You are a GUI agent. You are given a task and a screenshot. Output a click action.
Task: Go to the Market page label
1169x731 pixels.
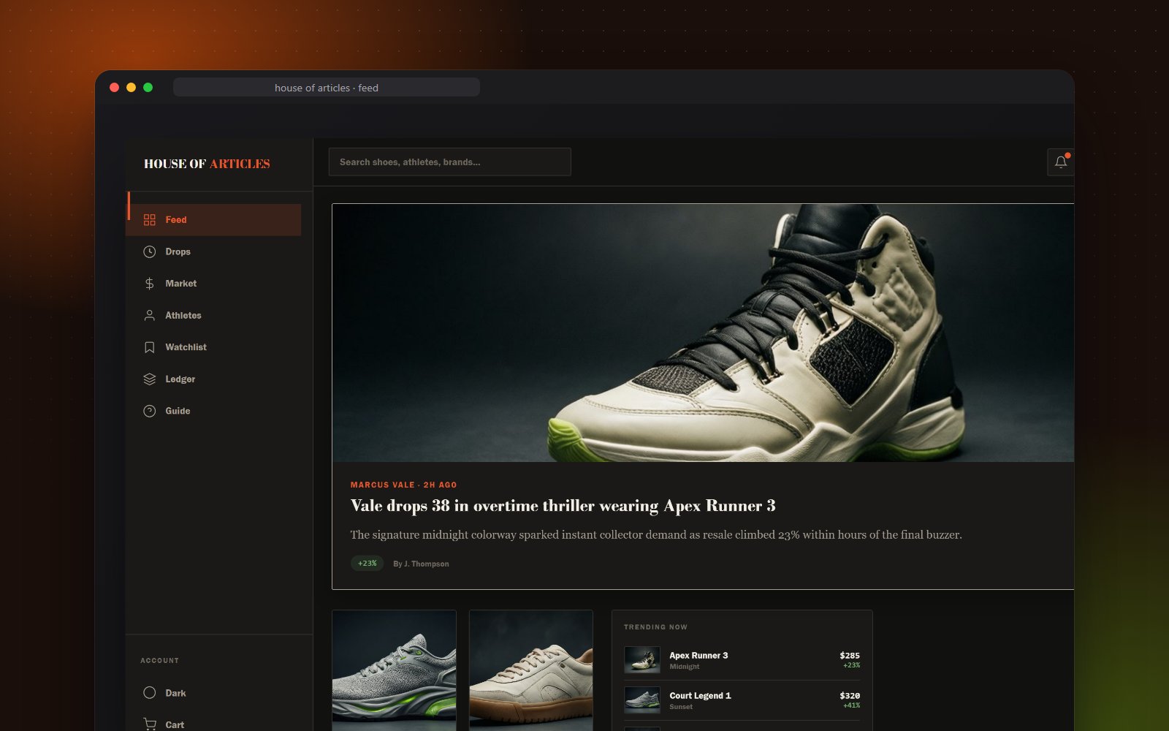[180, 284]
